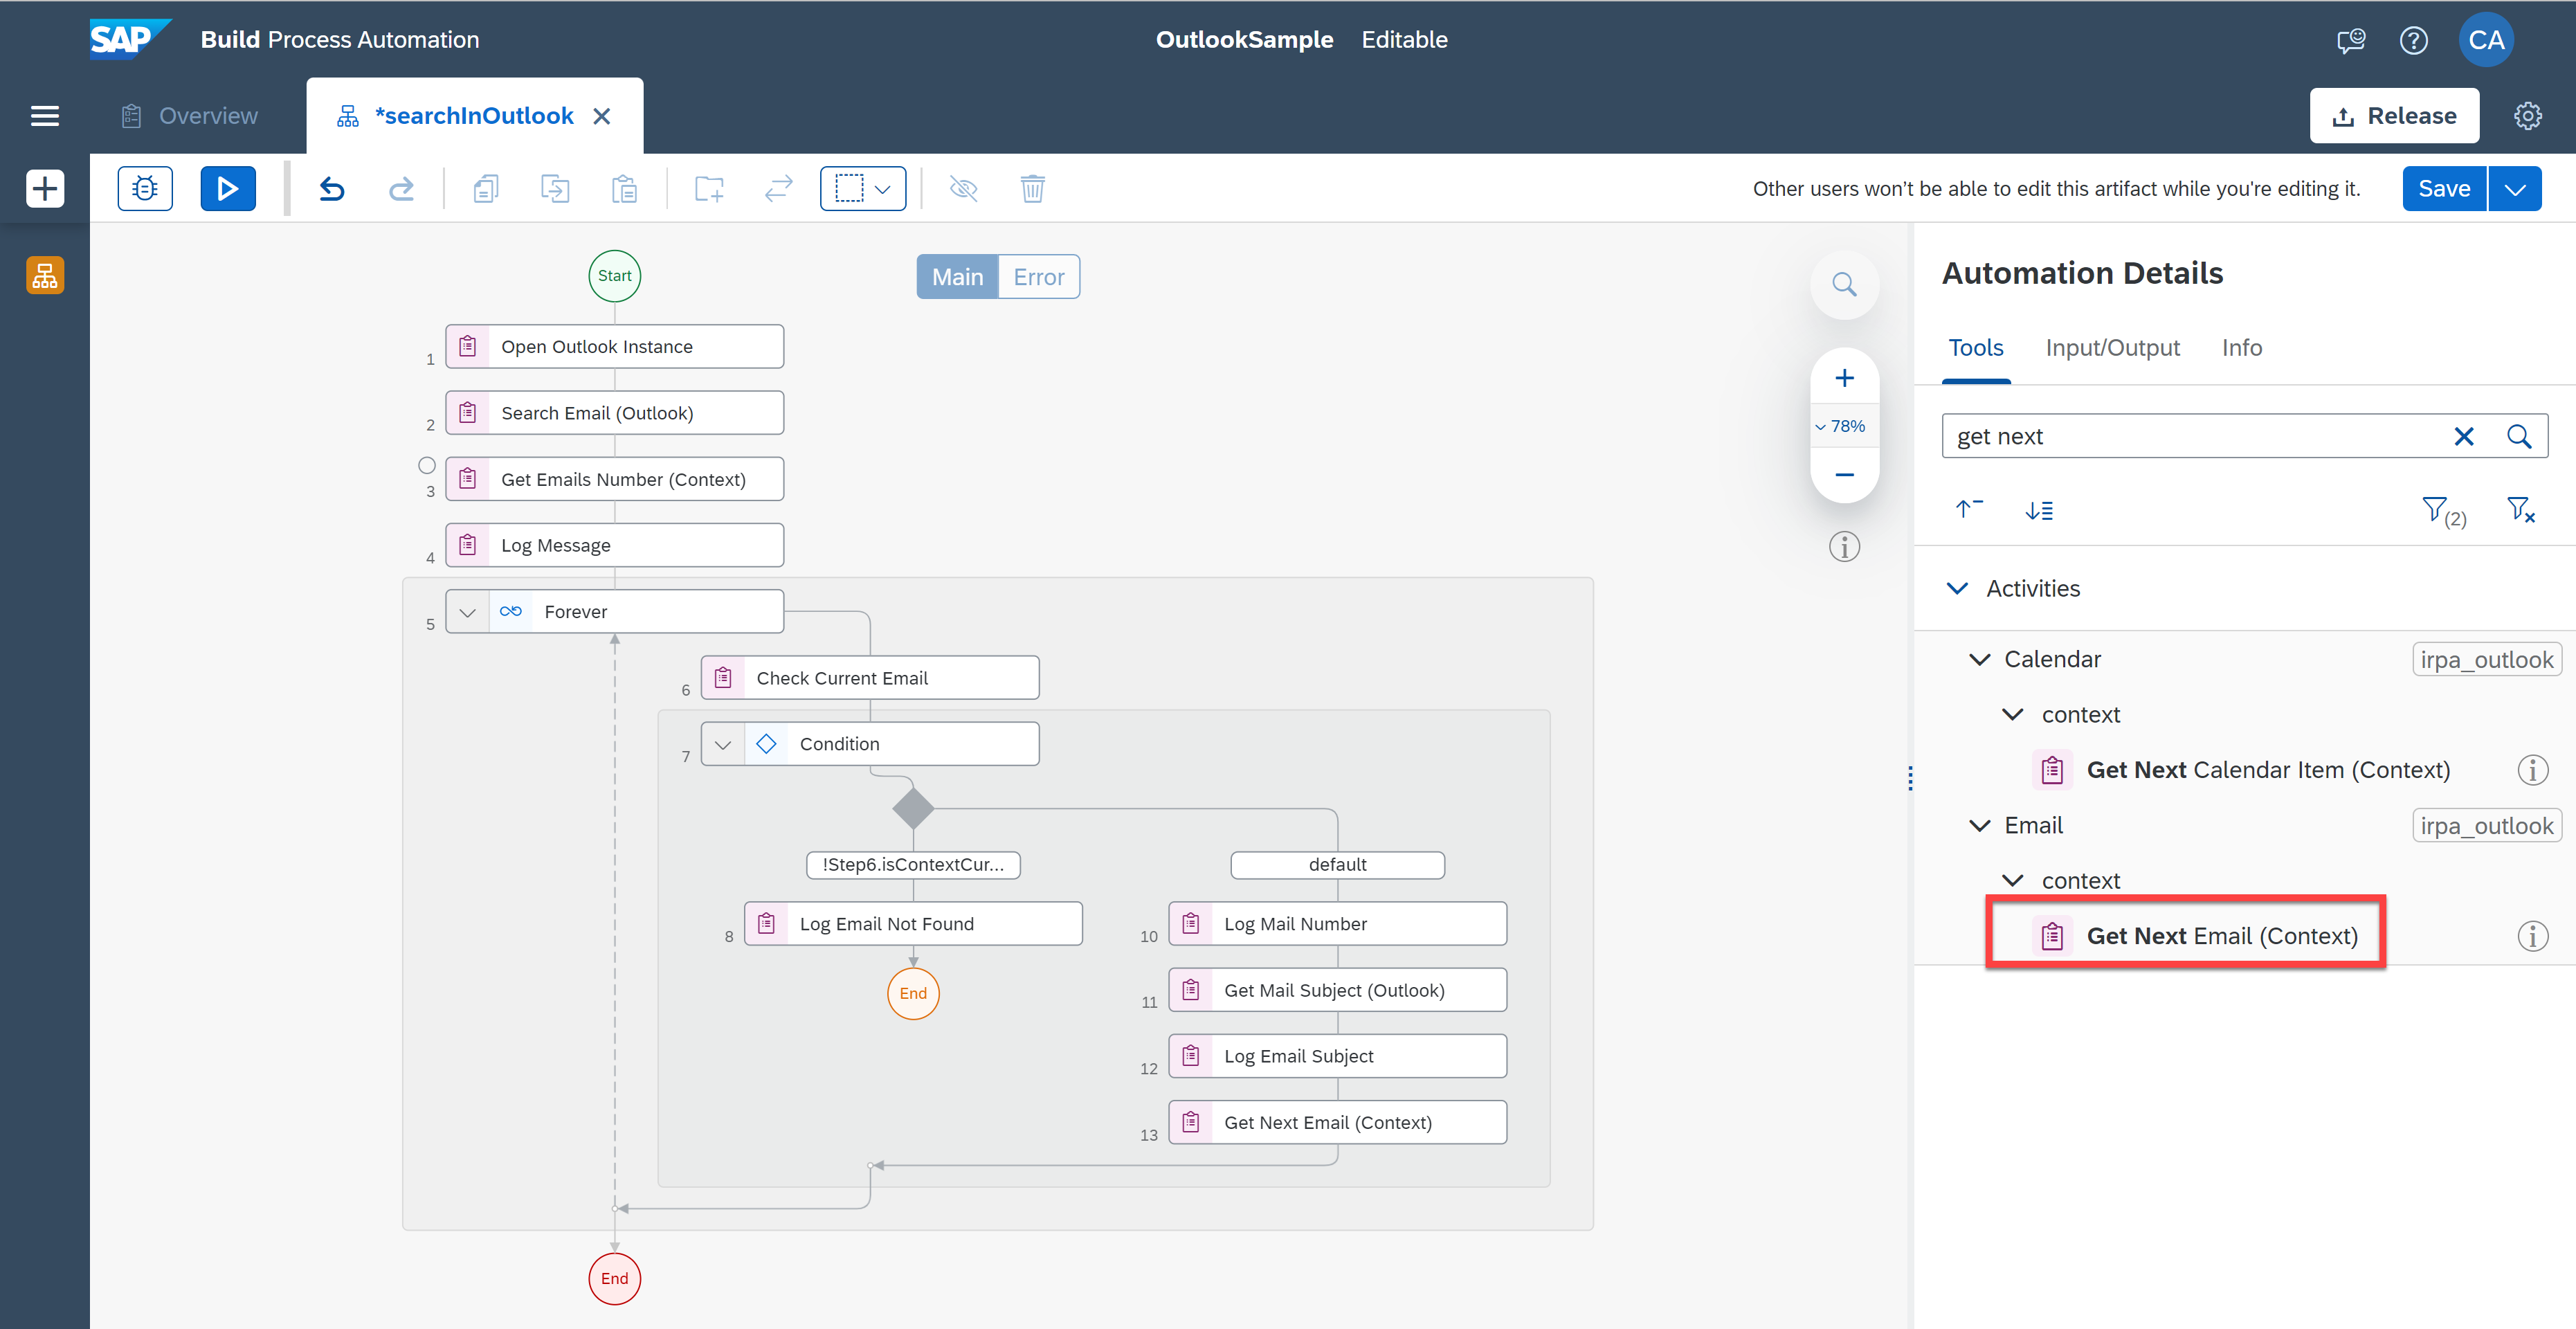Zoom out on the canvas
The image size is (2576, 1329).
1844,474
